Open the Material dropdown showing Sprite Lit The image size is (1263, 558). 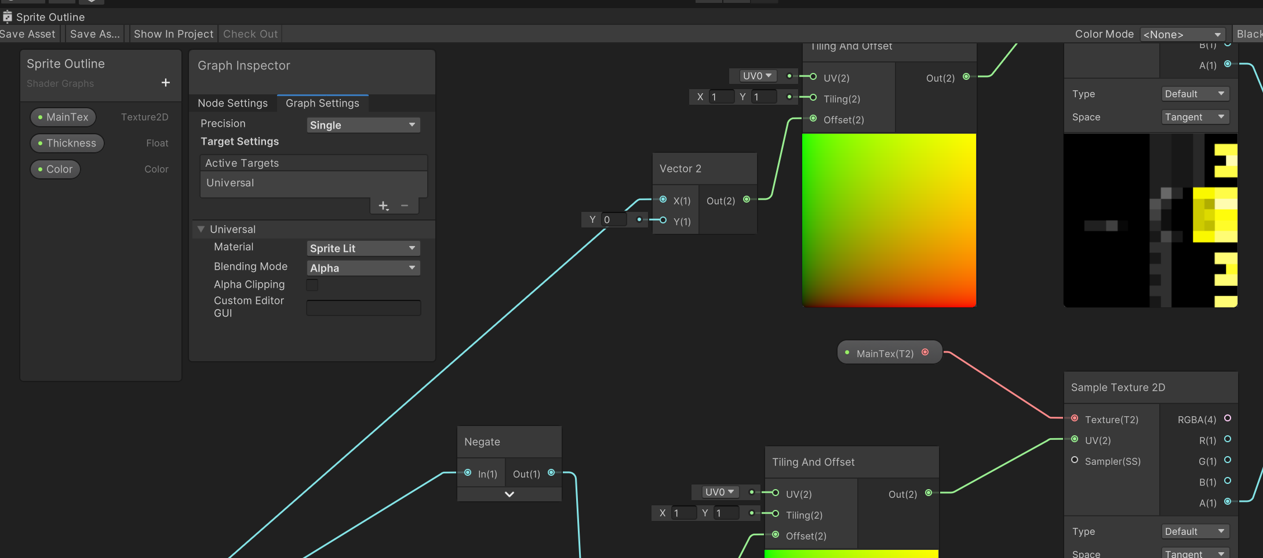tap(363, 248)
